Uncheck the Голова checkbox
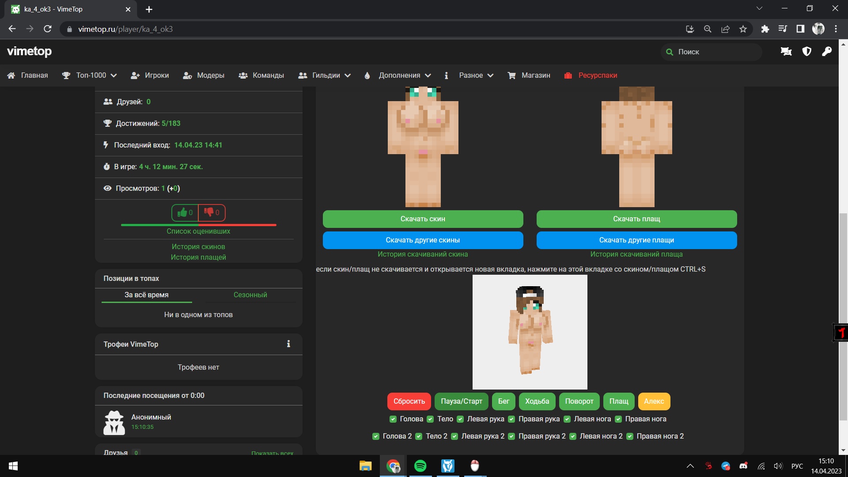The image size is (848, 477). [393, 419]
